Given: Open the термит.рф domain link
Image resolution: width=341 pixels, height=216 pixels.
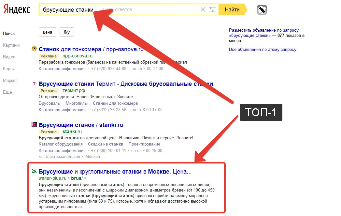Looking at the screenshot, I should (x=74, y=90).
